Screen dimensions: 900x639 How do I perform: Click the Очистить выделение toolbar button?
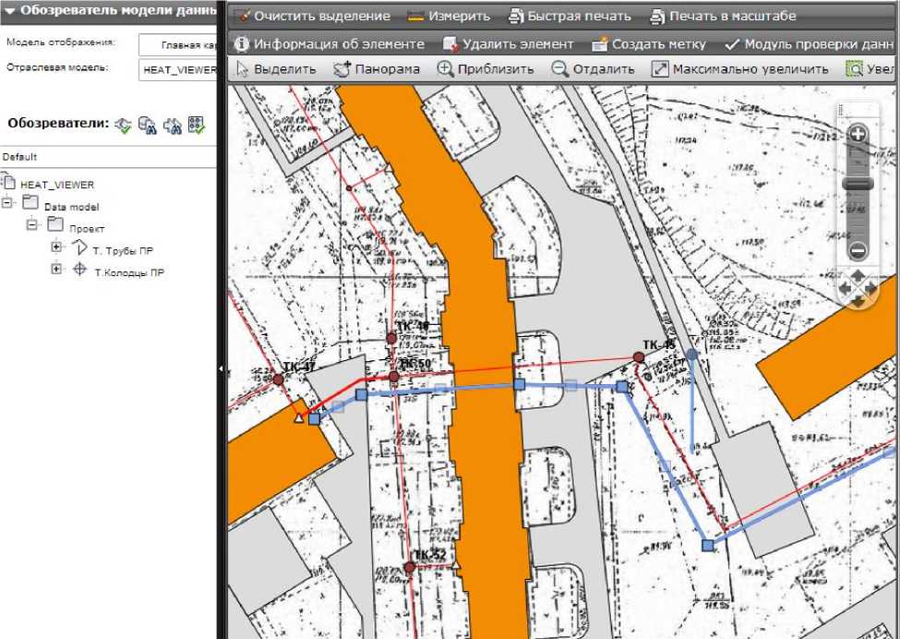click(312, 17)
